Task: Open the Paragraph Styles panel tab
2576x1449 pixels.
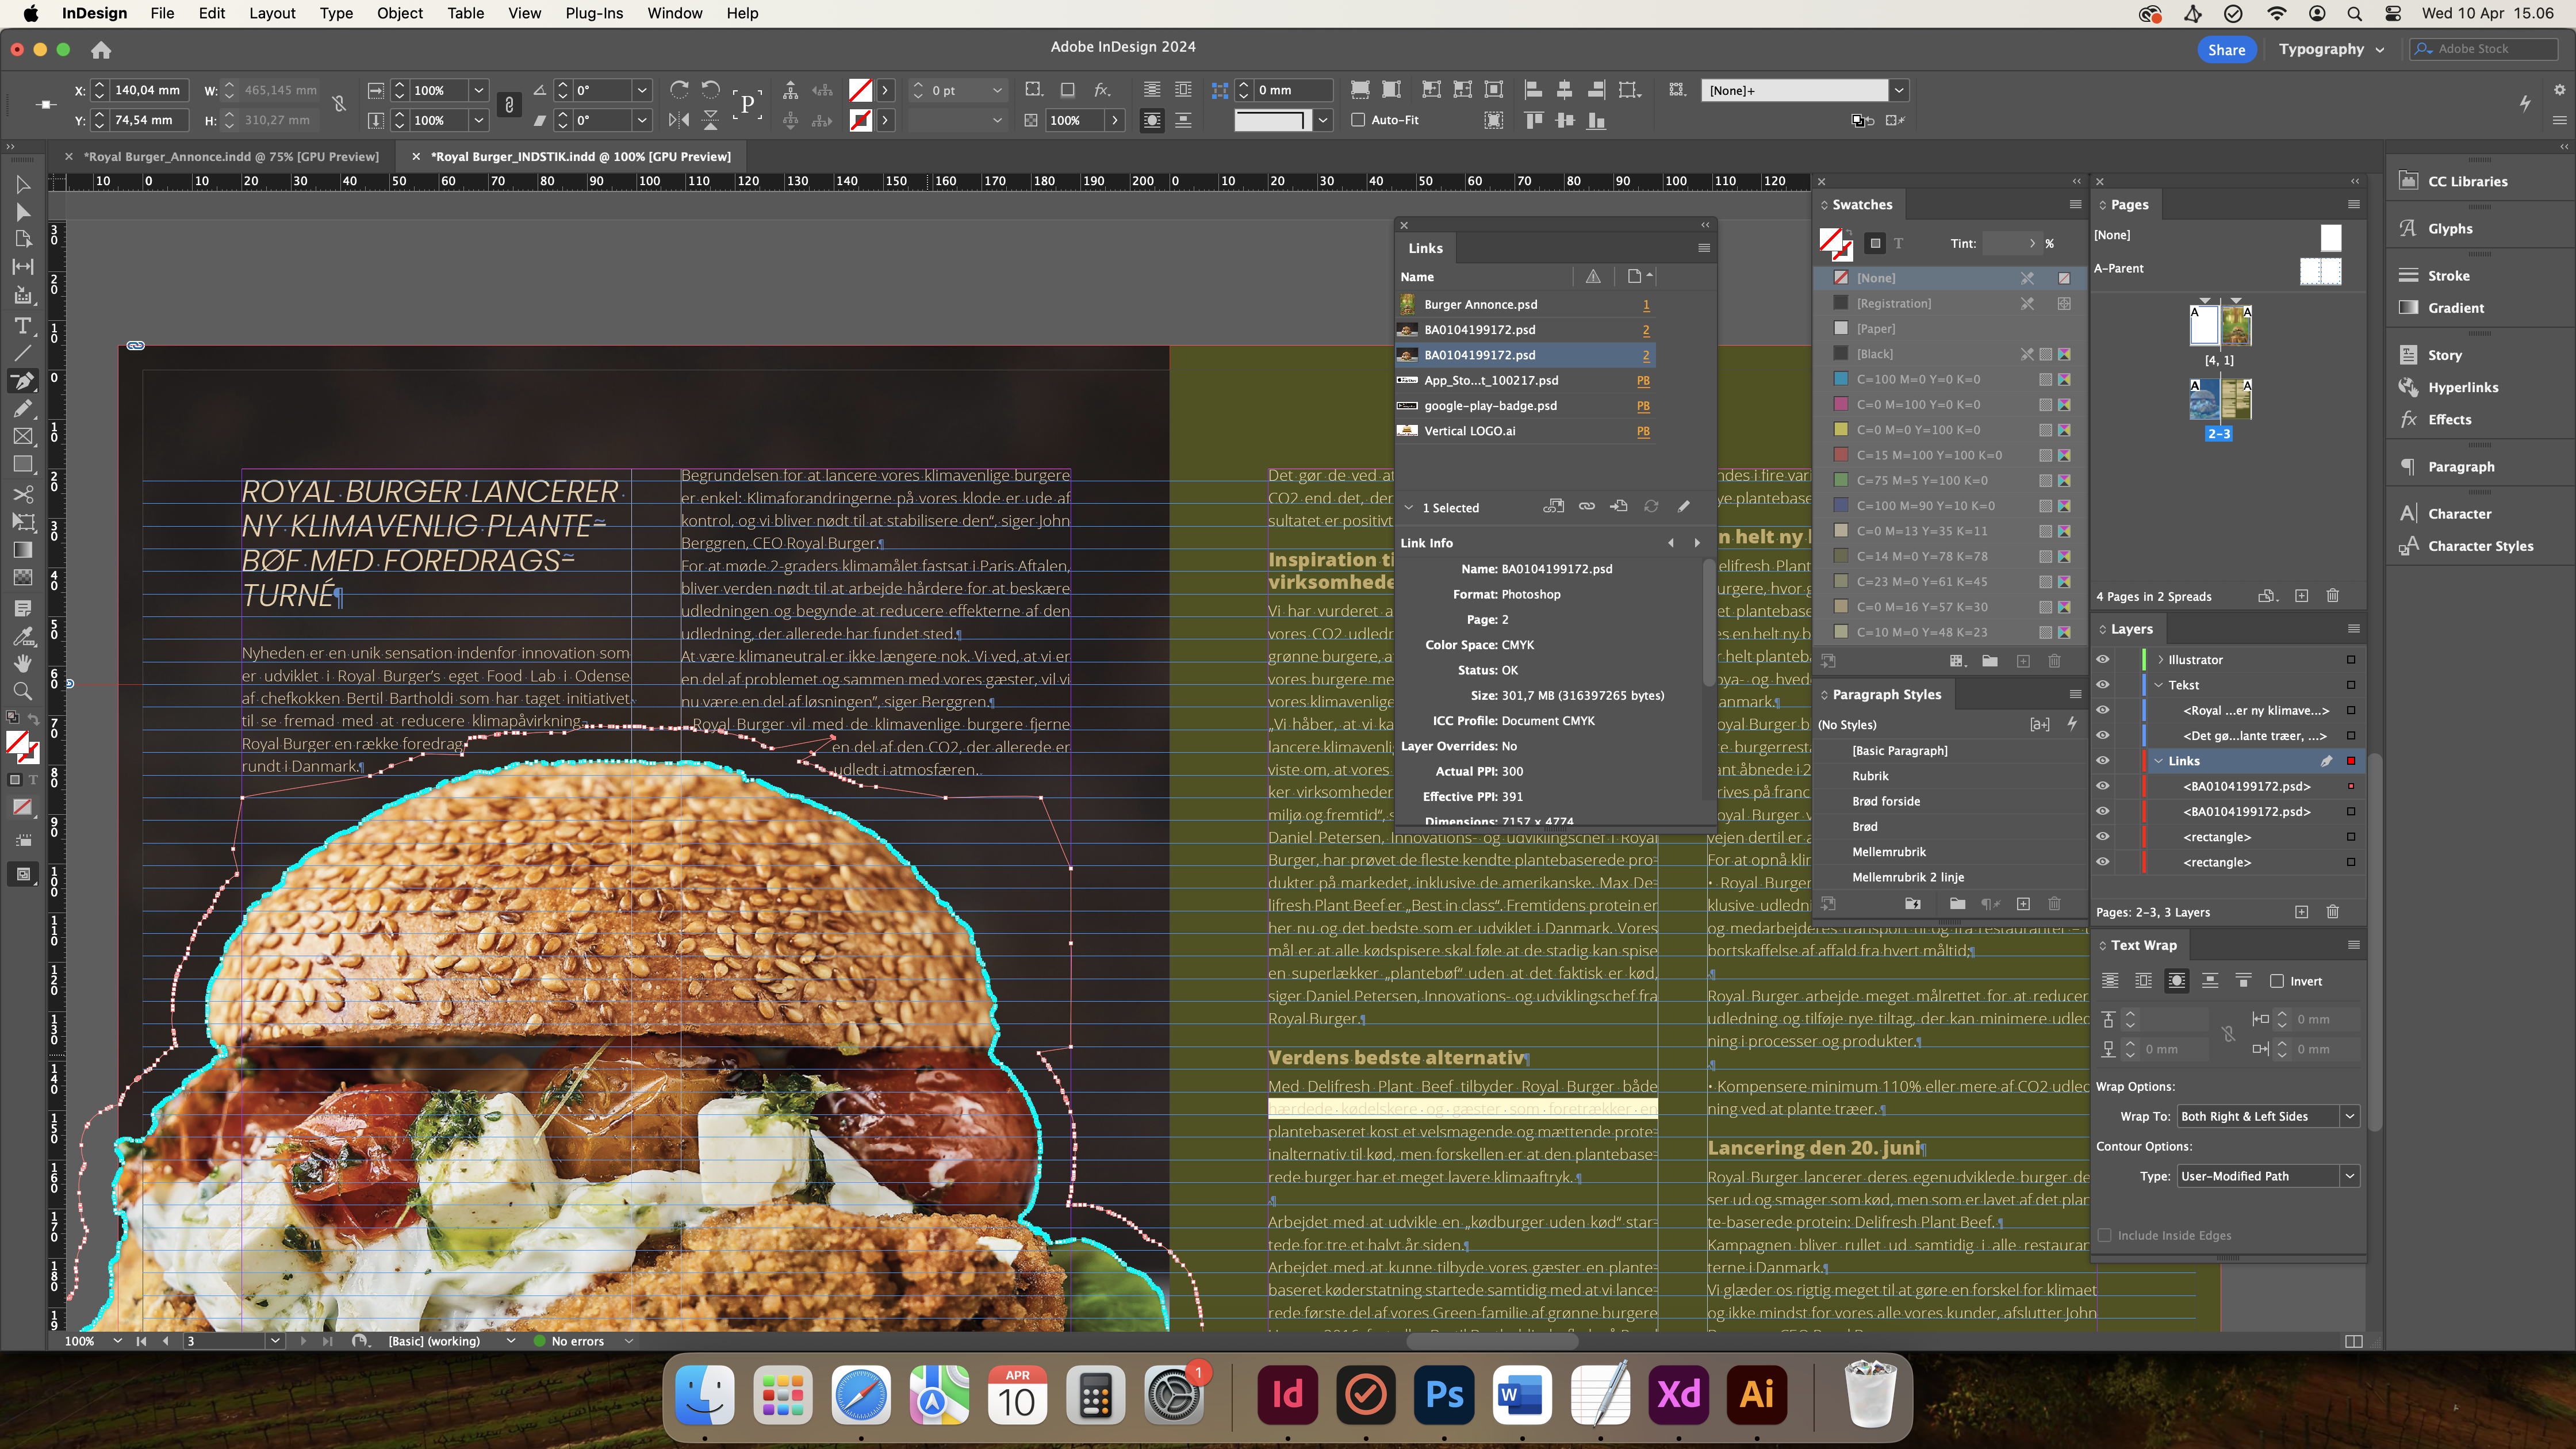Action: click(x=1886, y=694)
